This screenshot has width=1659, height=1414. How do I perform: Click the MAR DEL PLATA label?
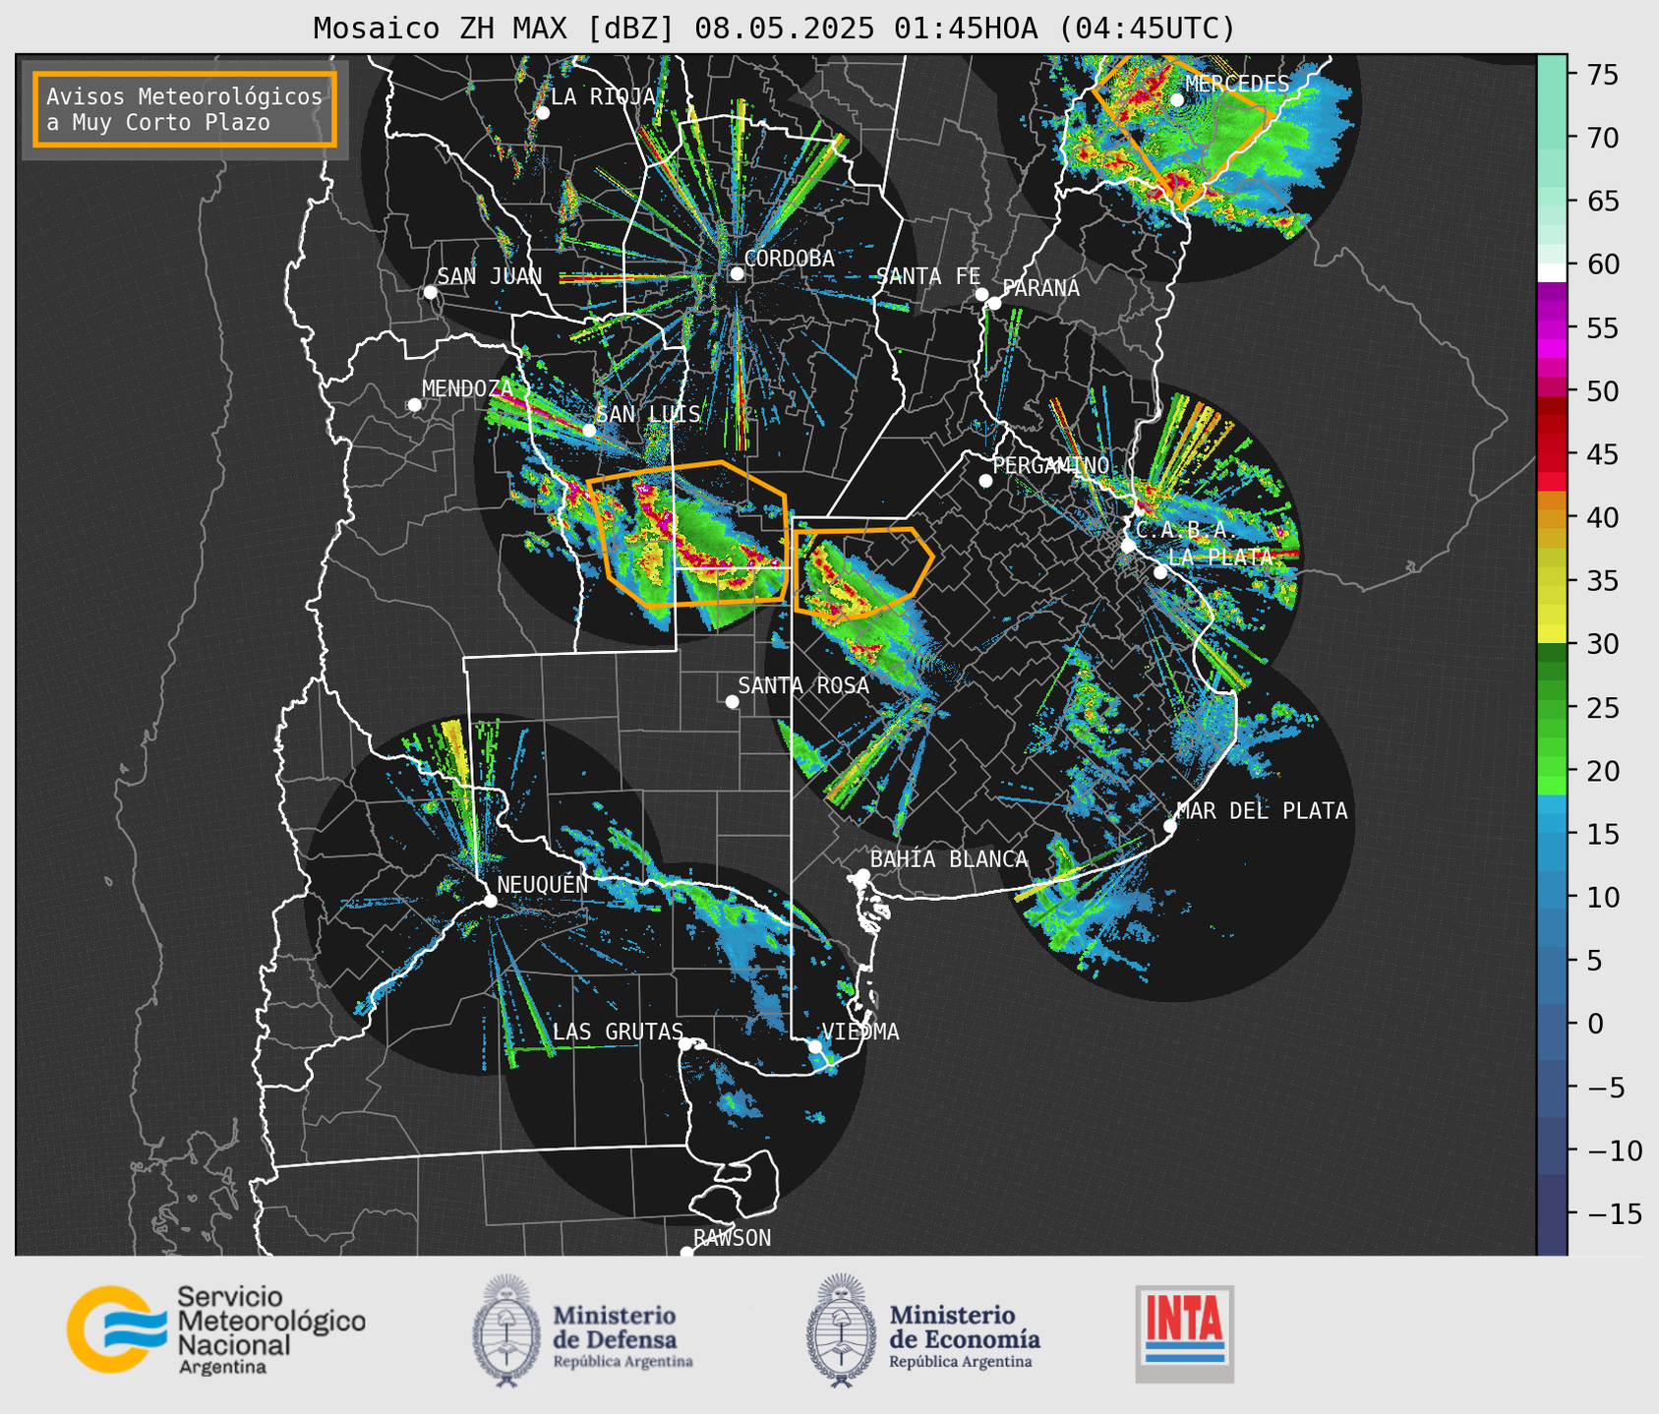tap(1262, 811)
